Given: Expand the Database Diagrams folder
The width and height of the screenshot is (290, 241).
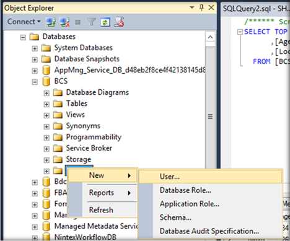Looking at the screenshot, I should (46, 93).
